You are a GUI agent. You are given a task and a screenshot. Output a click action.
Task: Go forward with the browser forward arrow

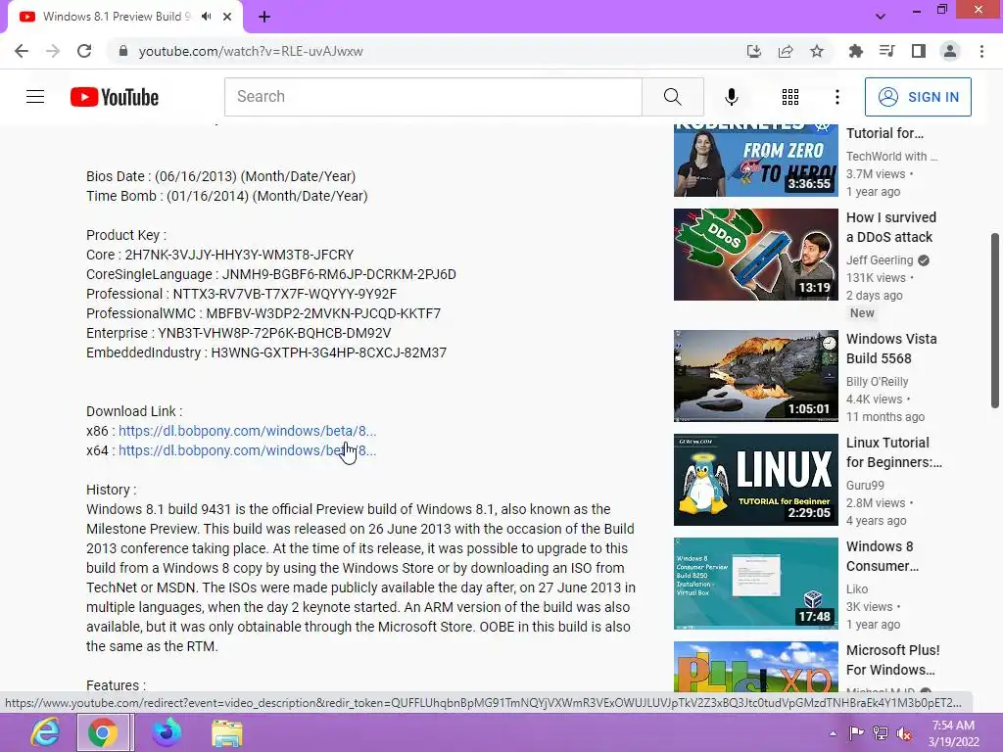(x=53, y=51)
